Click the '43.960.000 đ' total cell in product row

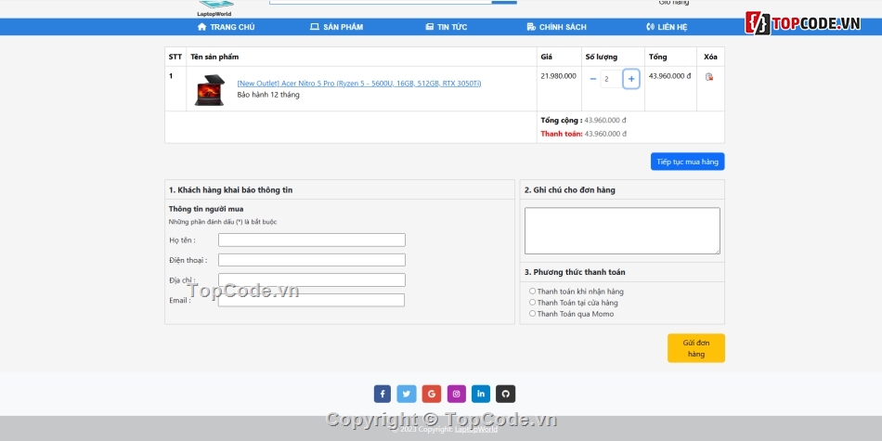pos(670,76)
